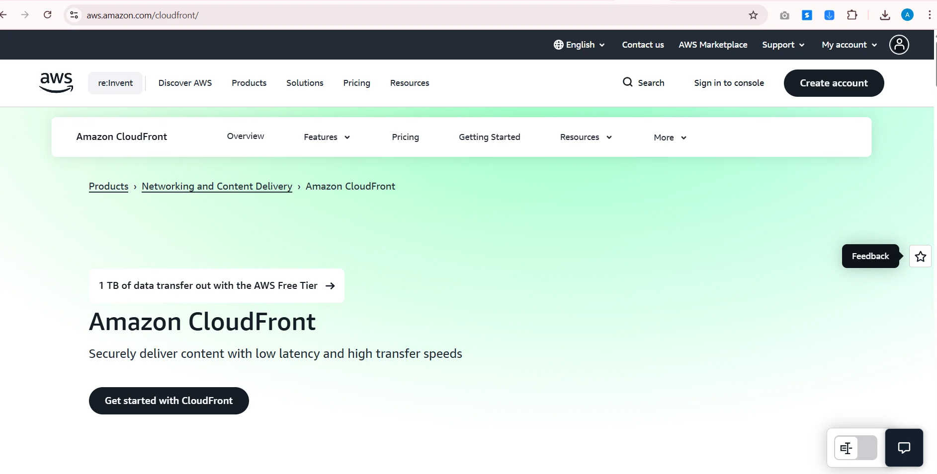Click the site information icon in address bar

74,15
